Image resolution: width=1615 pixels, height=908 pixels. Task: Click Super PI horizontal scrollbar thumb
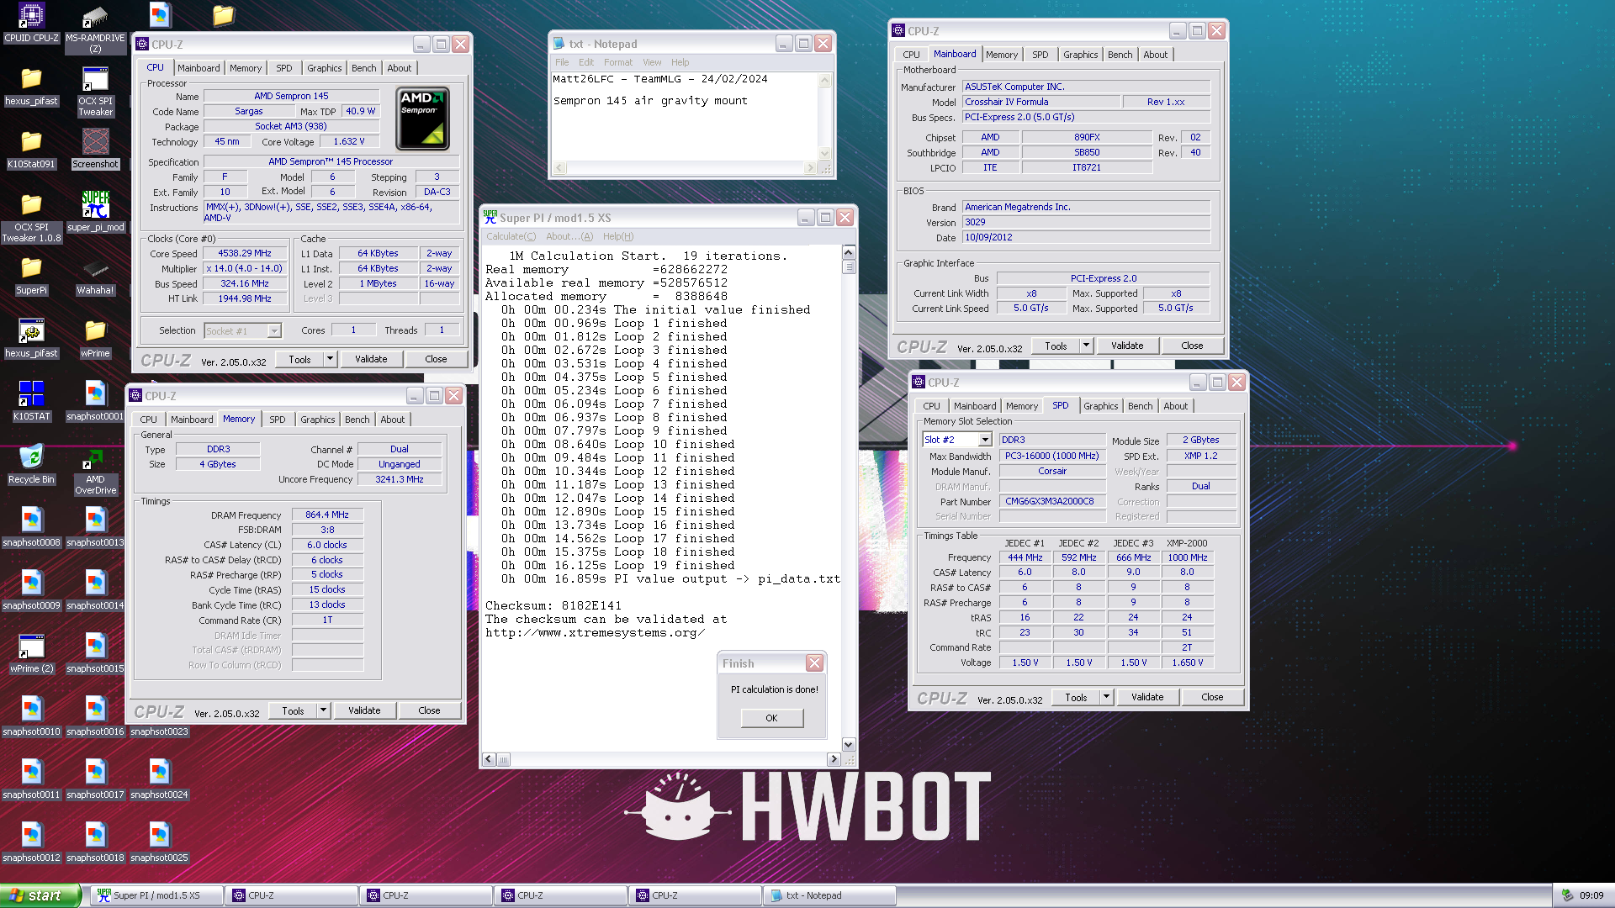tap(503, 759)
